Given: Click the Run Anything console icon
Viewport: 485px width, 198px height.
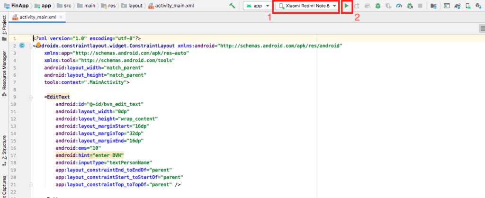Looking at the screenshot, I should [x=447, y=6].
